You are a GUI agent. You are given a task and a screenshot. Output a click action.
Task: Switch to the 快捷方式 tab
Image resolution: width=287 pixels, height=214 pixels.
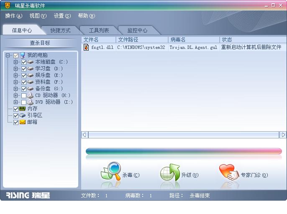click(x=60, y=30)
